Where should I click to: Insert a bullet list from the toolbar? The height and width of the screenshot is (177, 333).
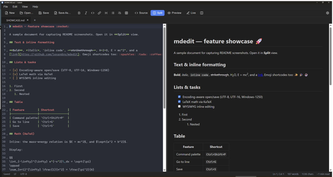(x=113, y=13)
